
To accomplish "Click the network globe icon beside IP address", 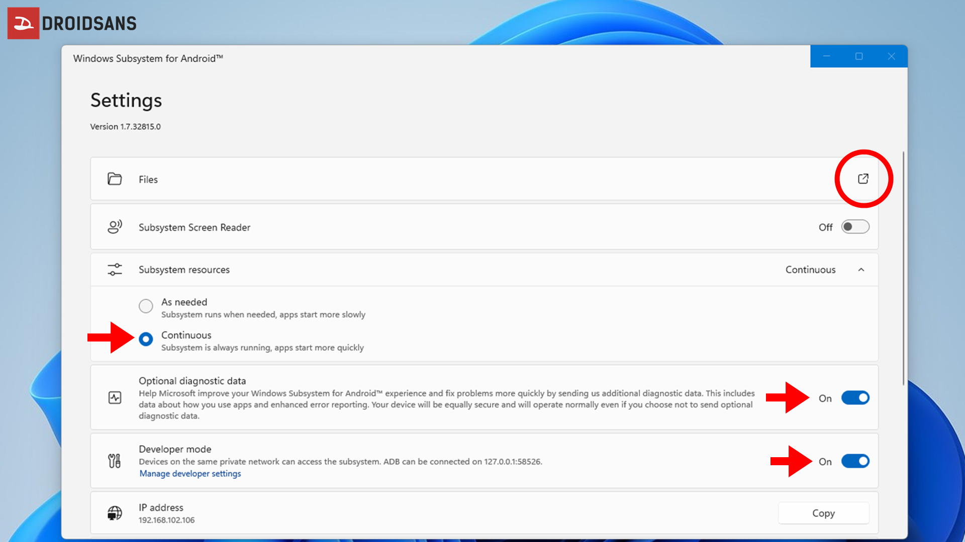I will click(x=115, y=512).
